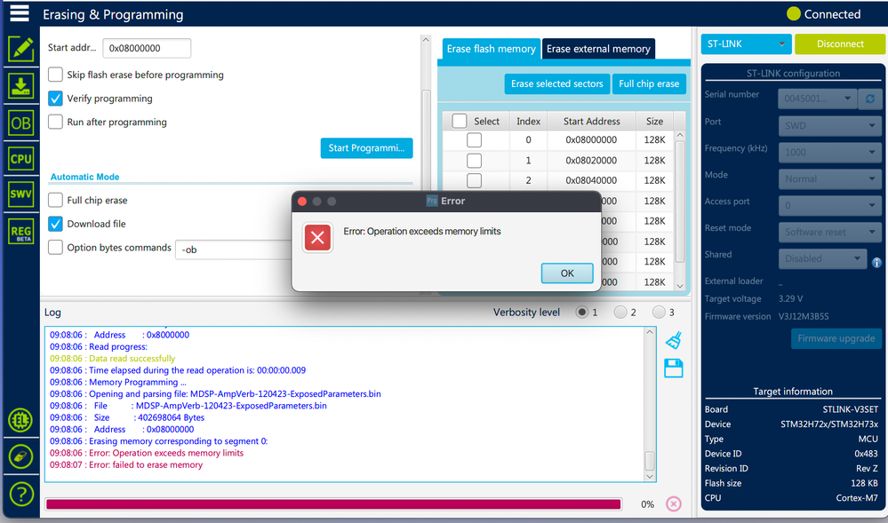Toggle Skip flash erase before programming

tap(55, 75)
